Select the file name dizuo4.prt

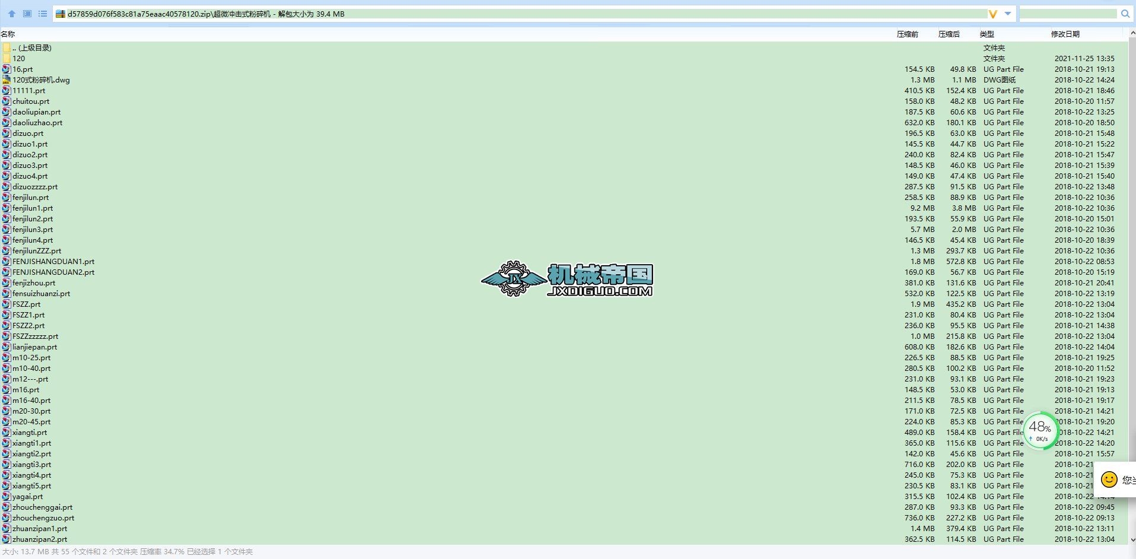pos(30,176)
